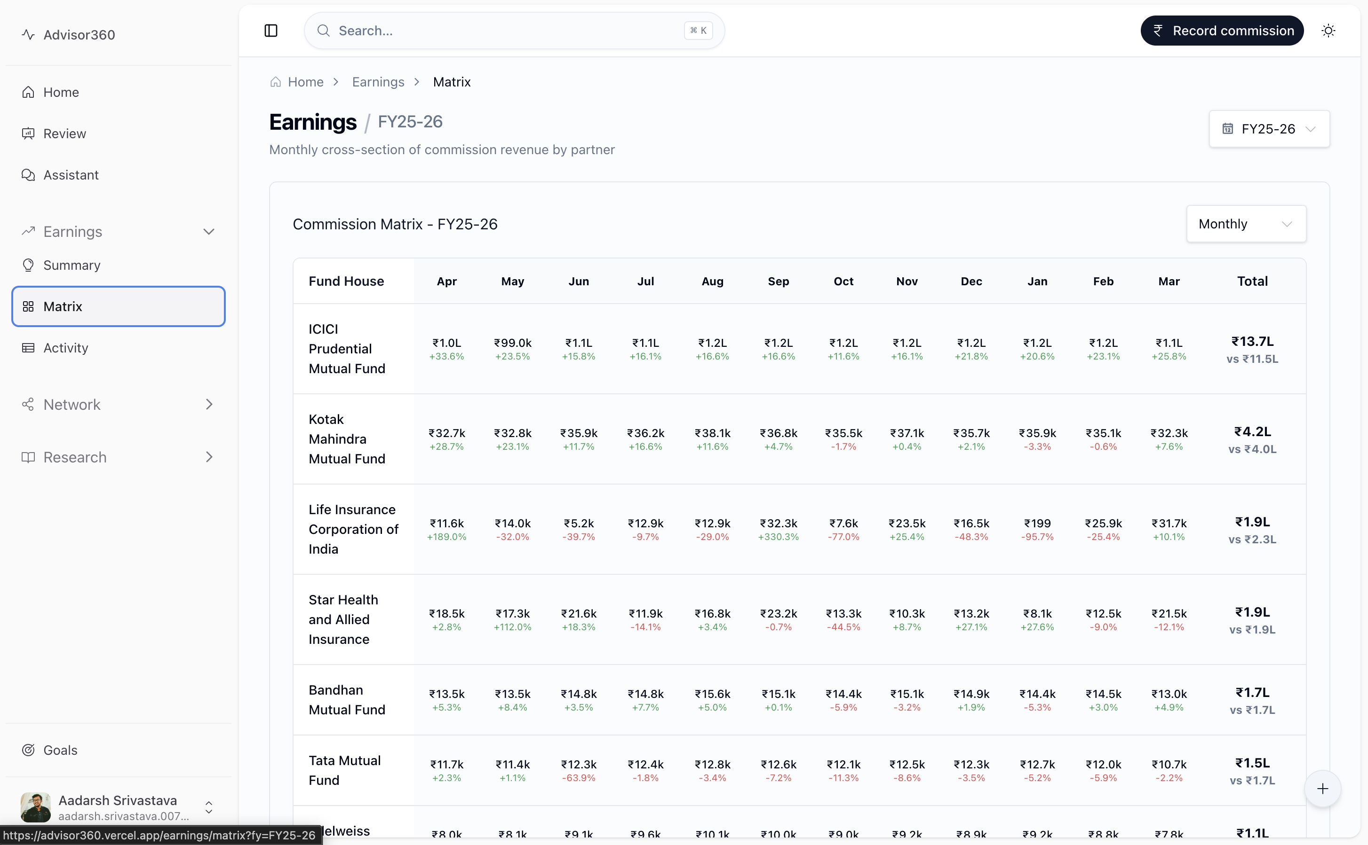This screenshot has width=1368, height=845.
Task: Click the Matrix grid icon
Action: (28, 306)
